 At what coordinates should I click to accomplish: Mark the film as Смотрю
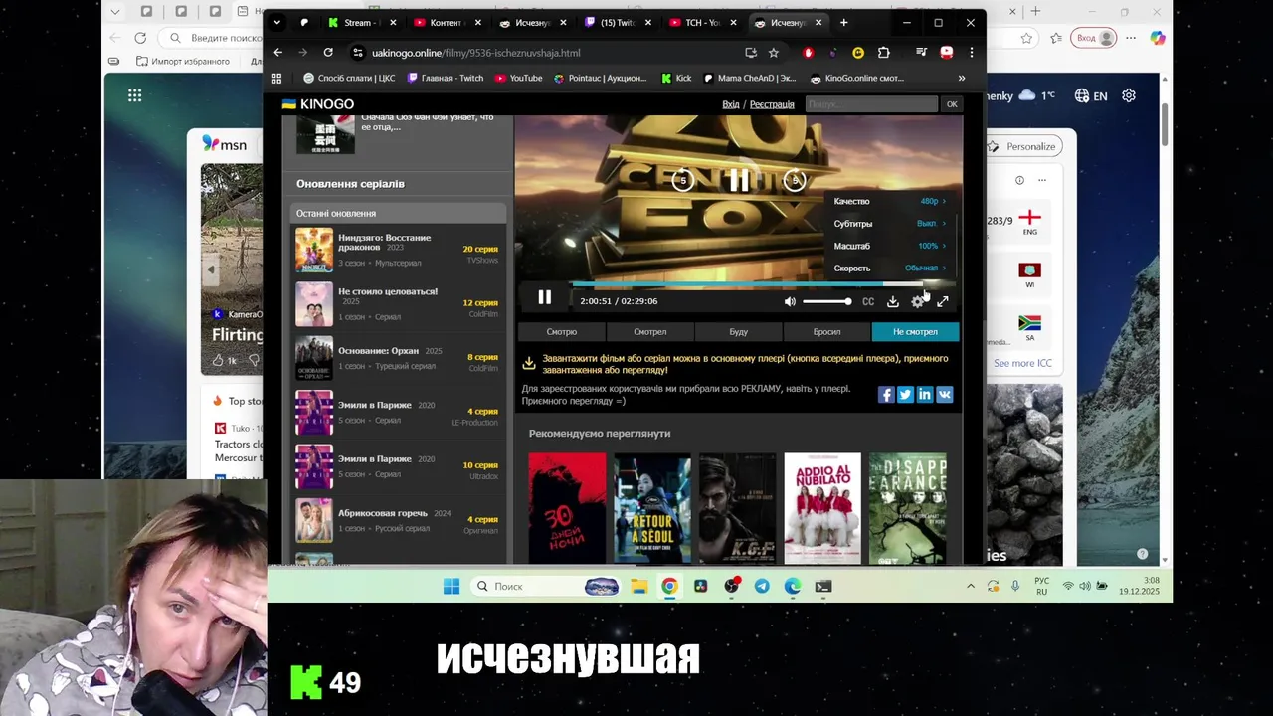[562, 332]
